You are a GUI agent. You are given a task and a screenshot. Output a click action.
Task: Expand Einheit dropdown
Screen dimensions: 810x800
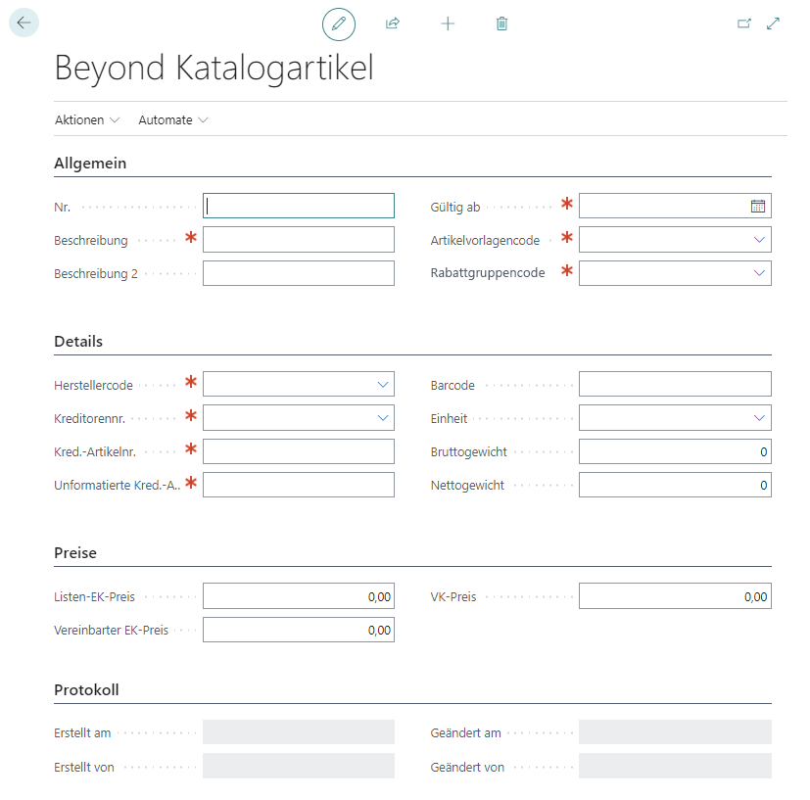759,418
